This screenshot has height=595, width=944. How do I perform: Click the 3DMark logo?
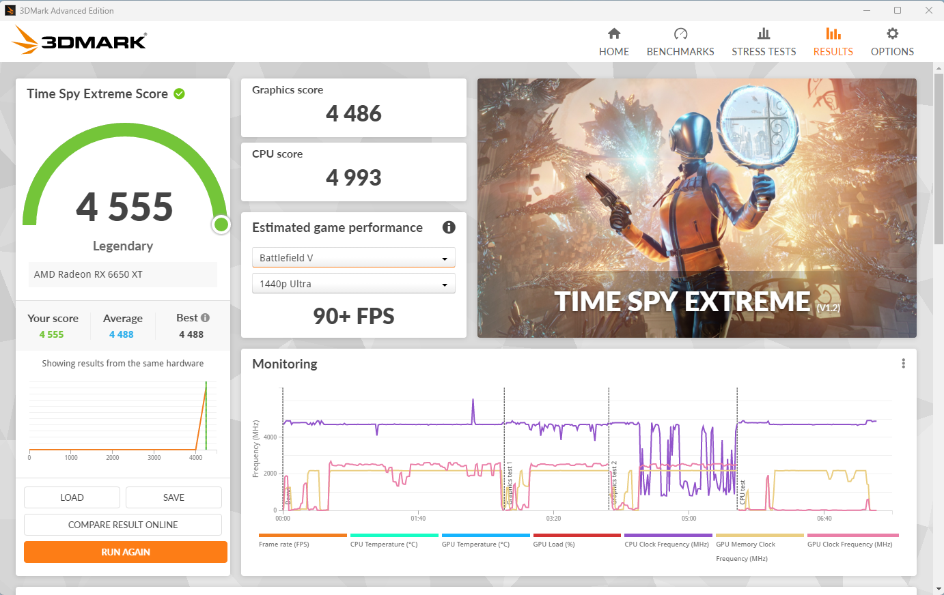[80, 41]
